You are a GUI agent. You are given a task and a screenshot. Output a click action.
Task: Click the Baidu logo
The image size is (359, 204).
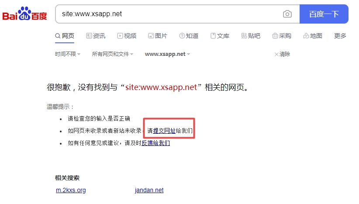pyautogui.click(x=24, y=15)
